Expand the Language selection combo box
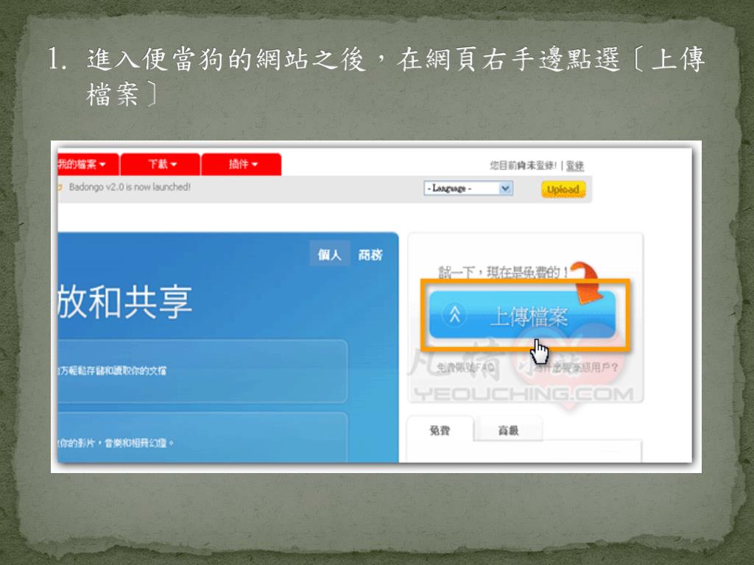754x565 pixels. (468, 188)
